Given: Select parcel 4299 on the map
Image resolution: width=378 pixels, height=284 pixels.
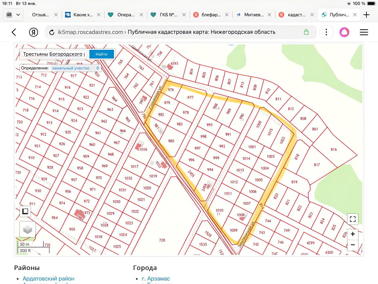Looking at the screenshot, I should [310, 243].
